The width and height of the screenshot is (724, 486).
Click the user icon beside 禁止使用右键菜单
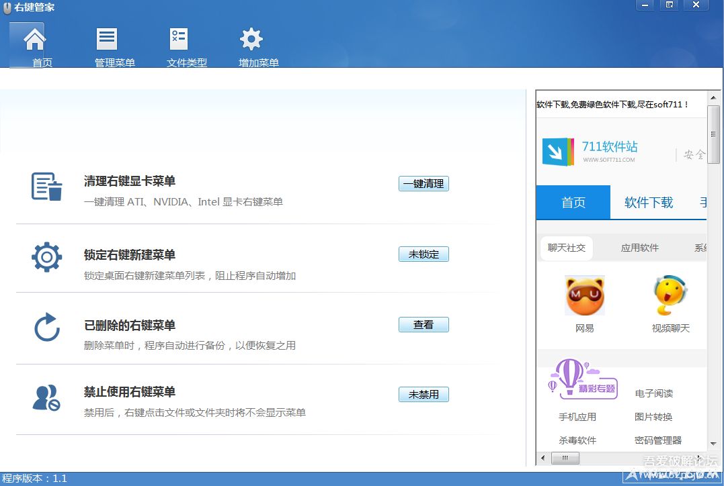(46, 397)
